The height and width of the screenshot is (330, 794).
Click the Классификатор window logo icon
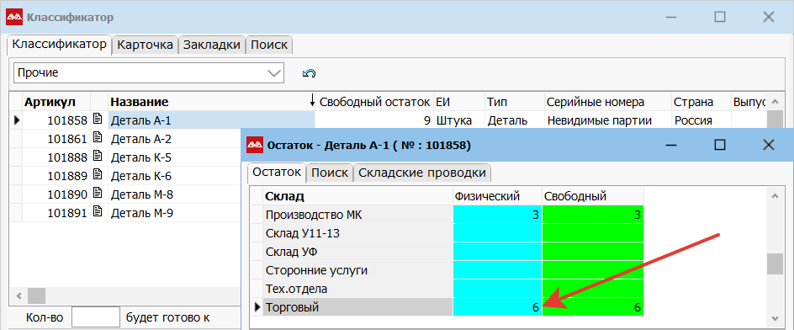pos(14,18)
